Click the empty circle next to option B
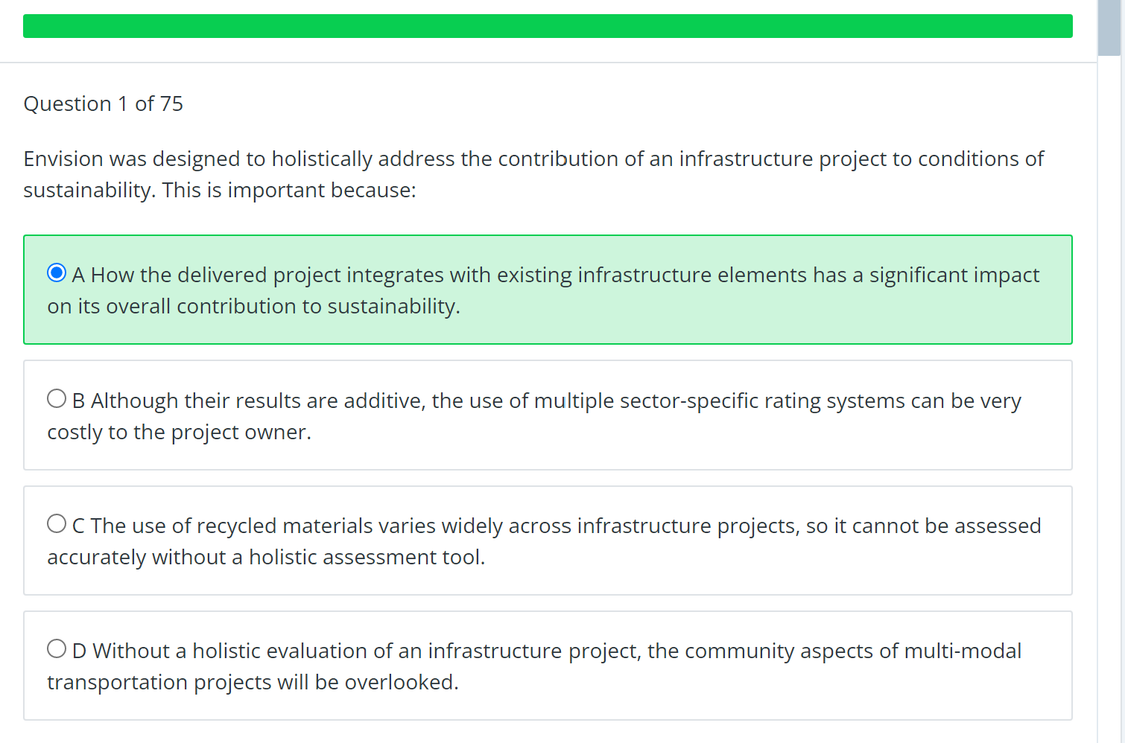The height and width of the screenshot is (743, 1125). (57, 398)
